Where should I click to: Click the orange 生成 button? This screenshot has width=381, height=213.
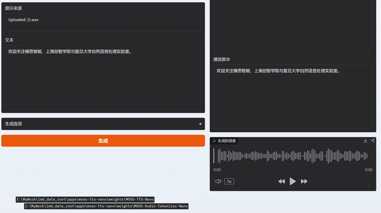tap(103, 141)
